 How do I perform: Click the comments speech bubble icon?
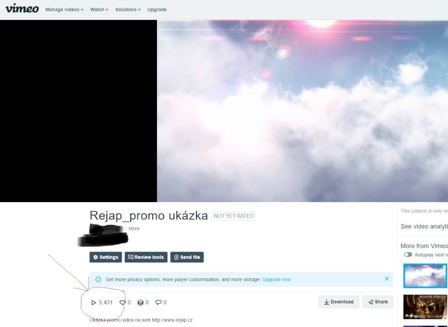(158, 302)
